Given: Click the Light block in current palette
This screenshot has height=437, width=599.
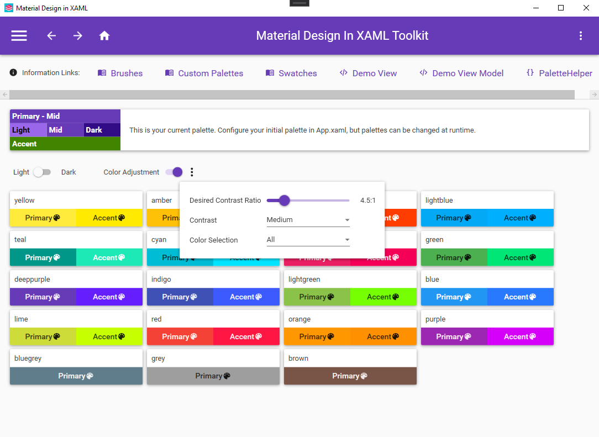Looking at the screenshot, I should [x=28, y=130].
